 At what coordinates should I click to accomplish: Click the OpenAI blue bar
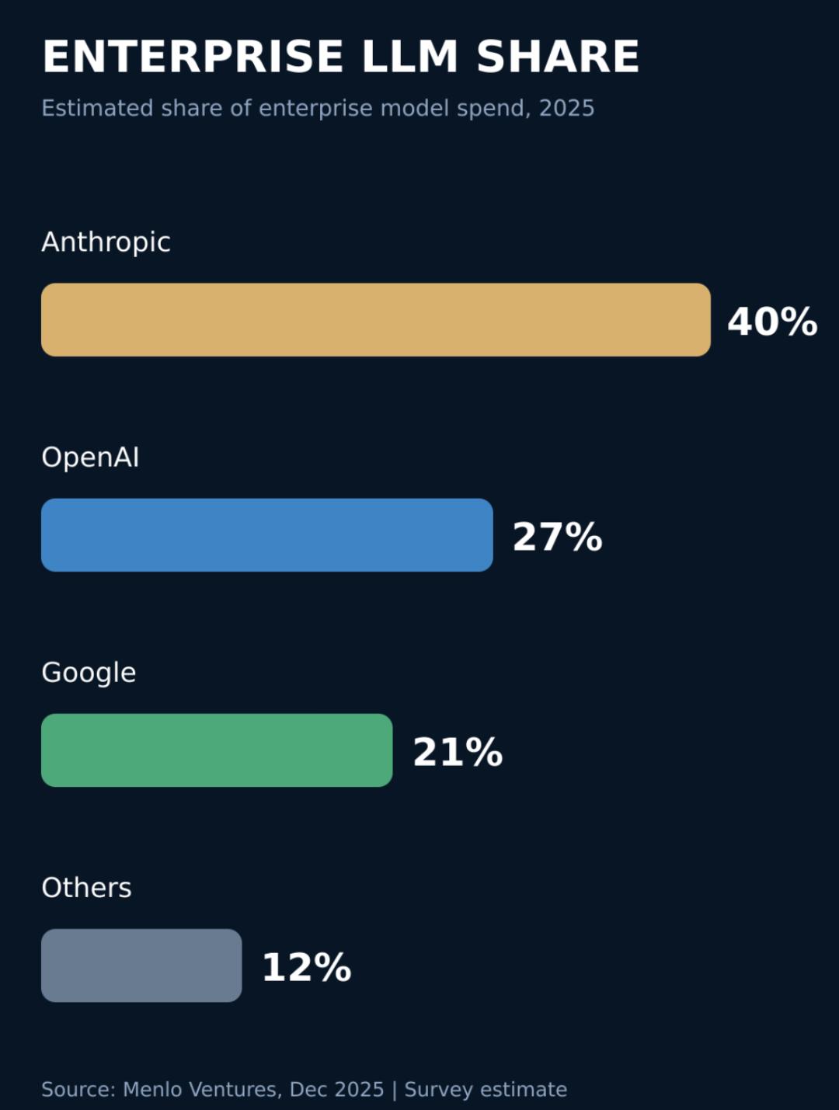pyautogui.click(x=267, y=535)
